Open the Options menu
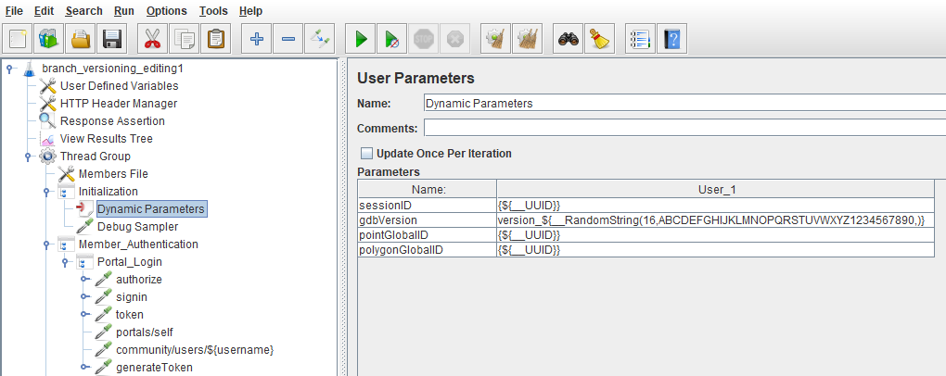 (167, 11)
